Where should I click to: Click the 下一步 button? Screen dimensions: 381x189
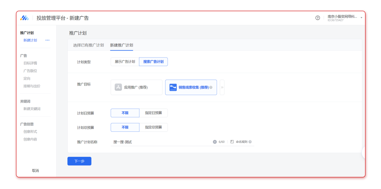point(79,161)
